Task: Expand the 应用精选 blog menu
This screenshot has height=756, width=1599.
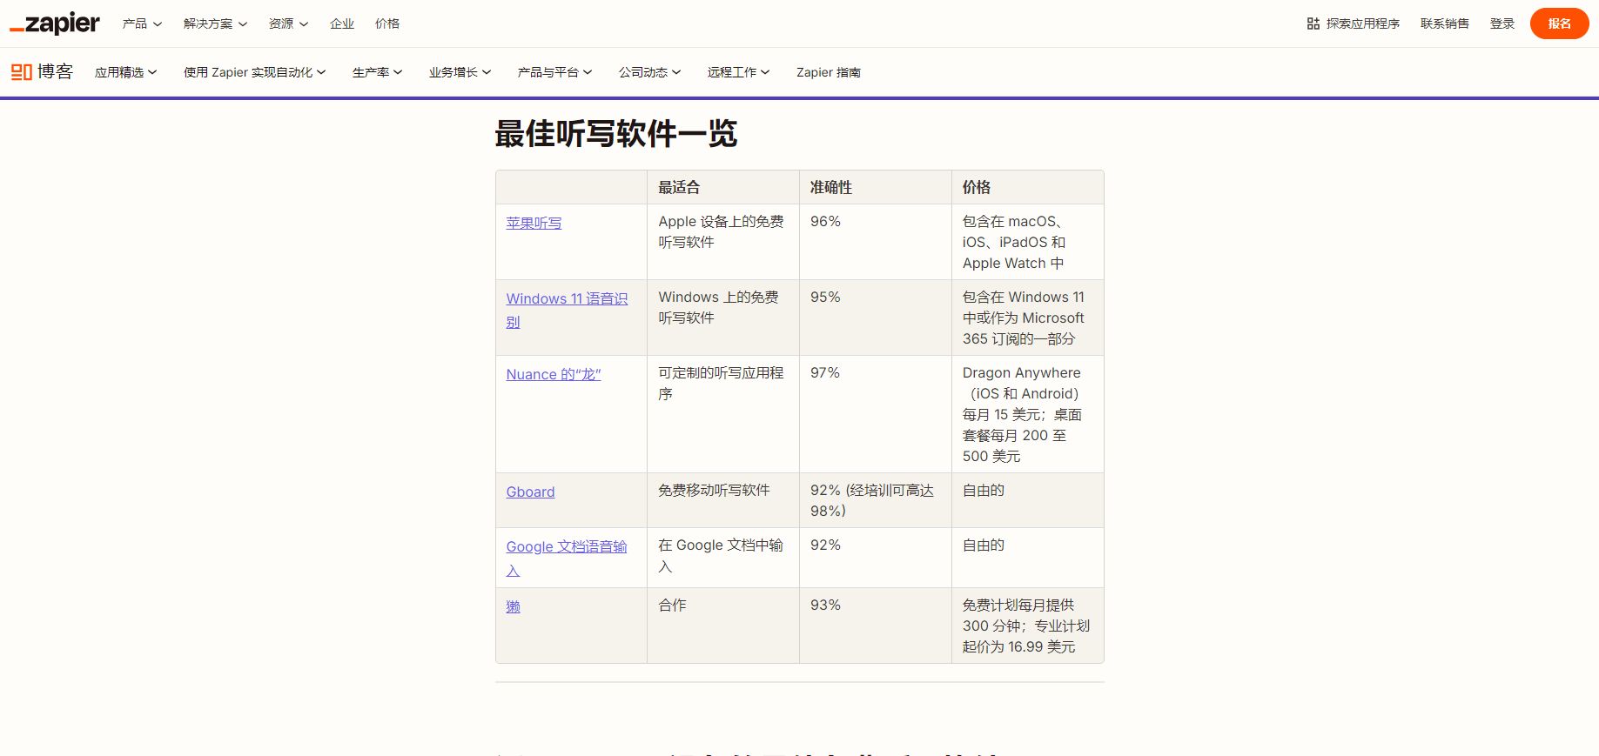Action: (x=125, y=72)
